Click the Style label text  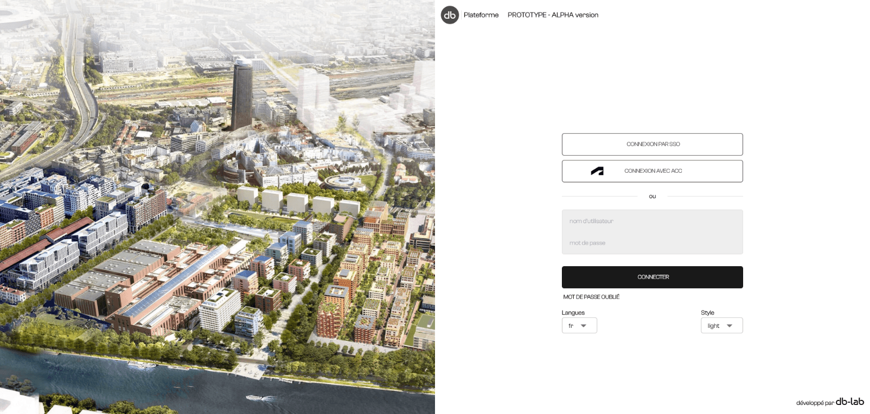pos(707,313)
